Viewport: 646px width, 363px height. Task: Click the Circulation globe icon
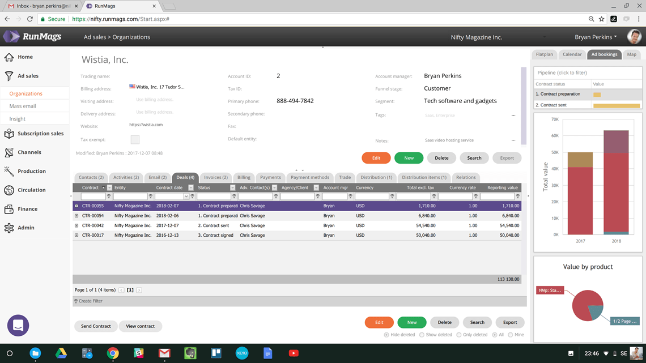[x=9, y=190]
